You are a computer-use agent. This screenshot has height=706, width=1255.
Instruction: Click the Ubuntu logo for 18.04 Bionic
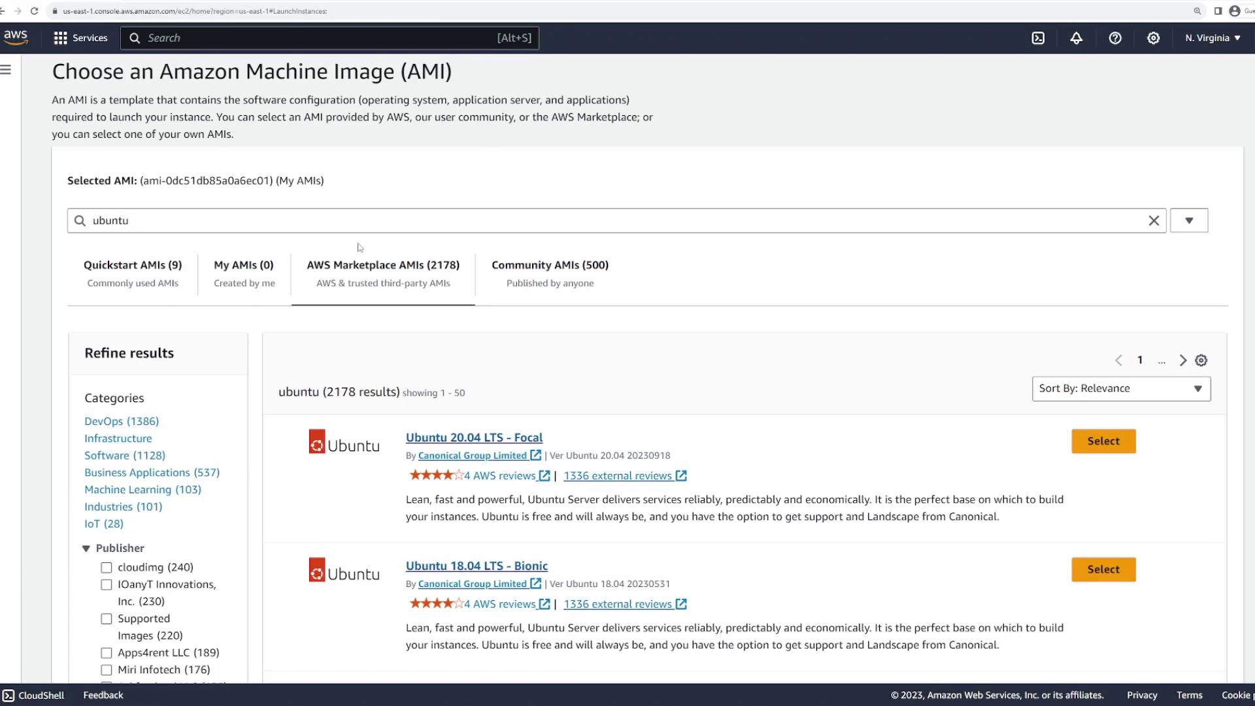coord(344,571)
